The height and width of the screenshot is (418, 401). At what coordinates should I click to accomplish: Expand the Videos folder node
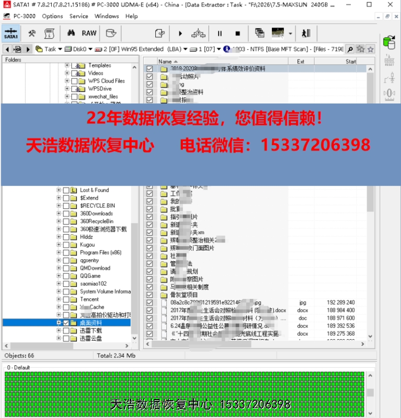click(67, 73)
